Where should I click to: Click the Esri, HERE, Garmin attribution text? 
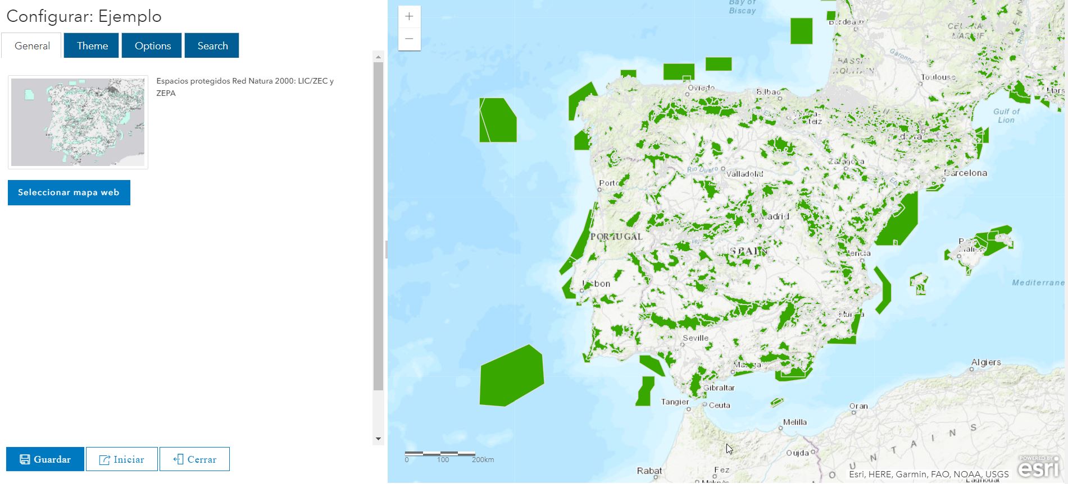click(928, 474)
